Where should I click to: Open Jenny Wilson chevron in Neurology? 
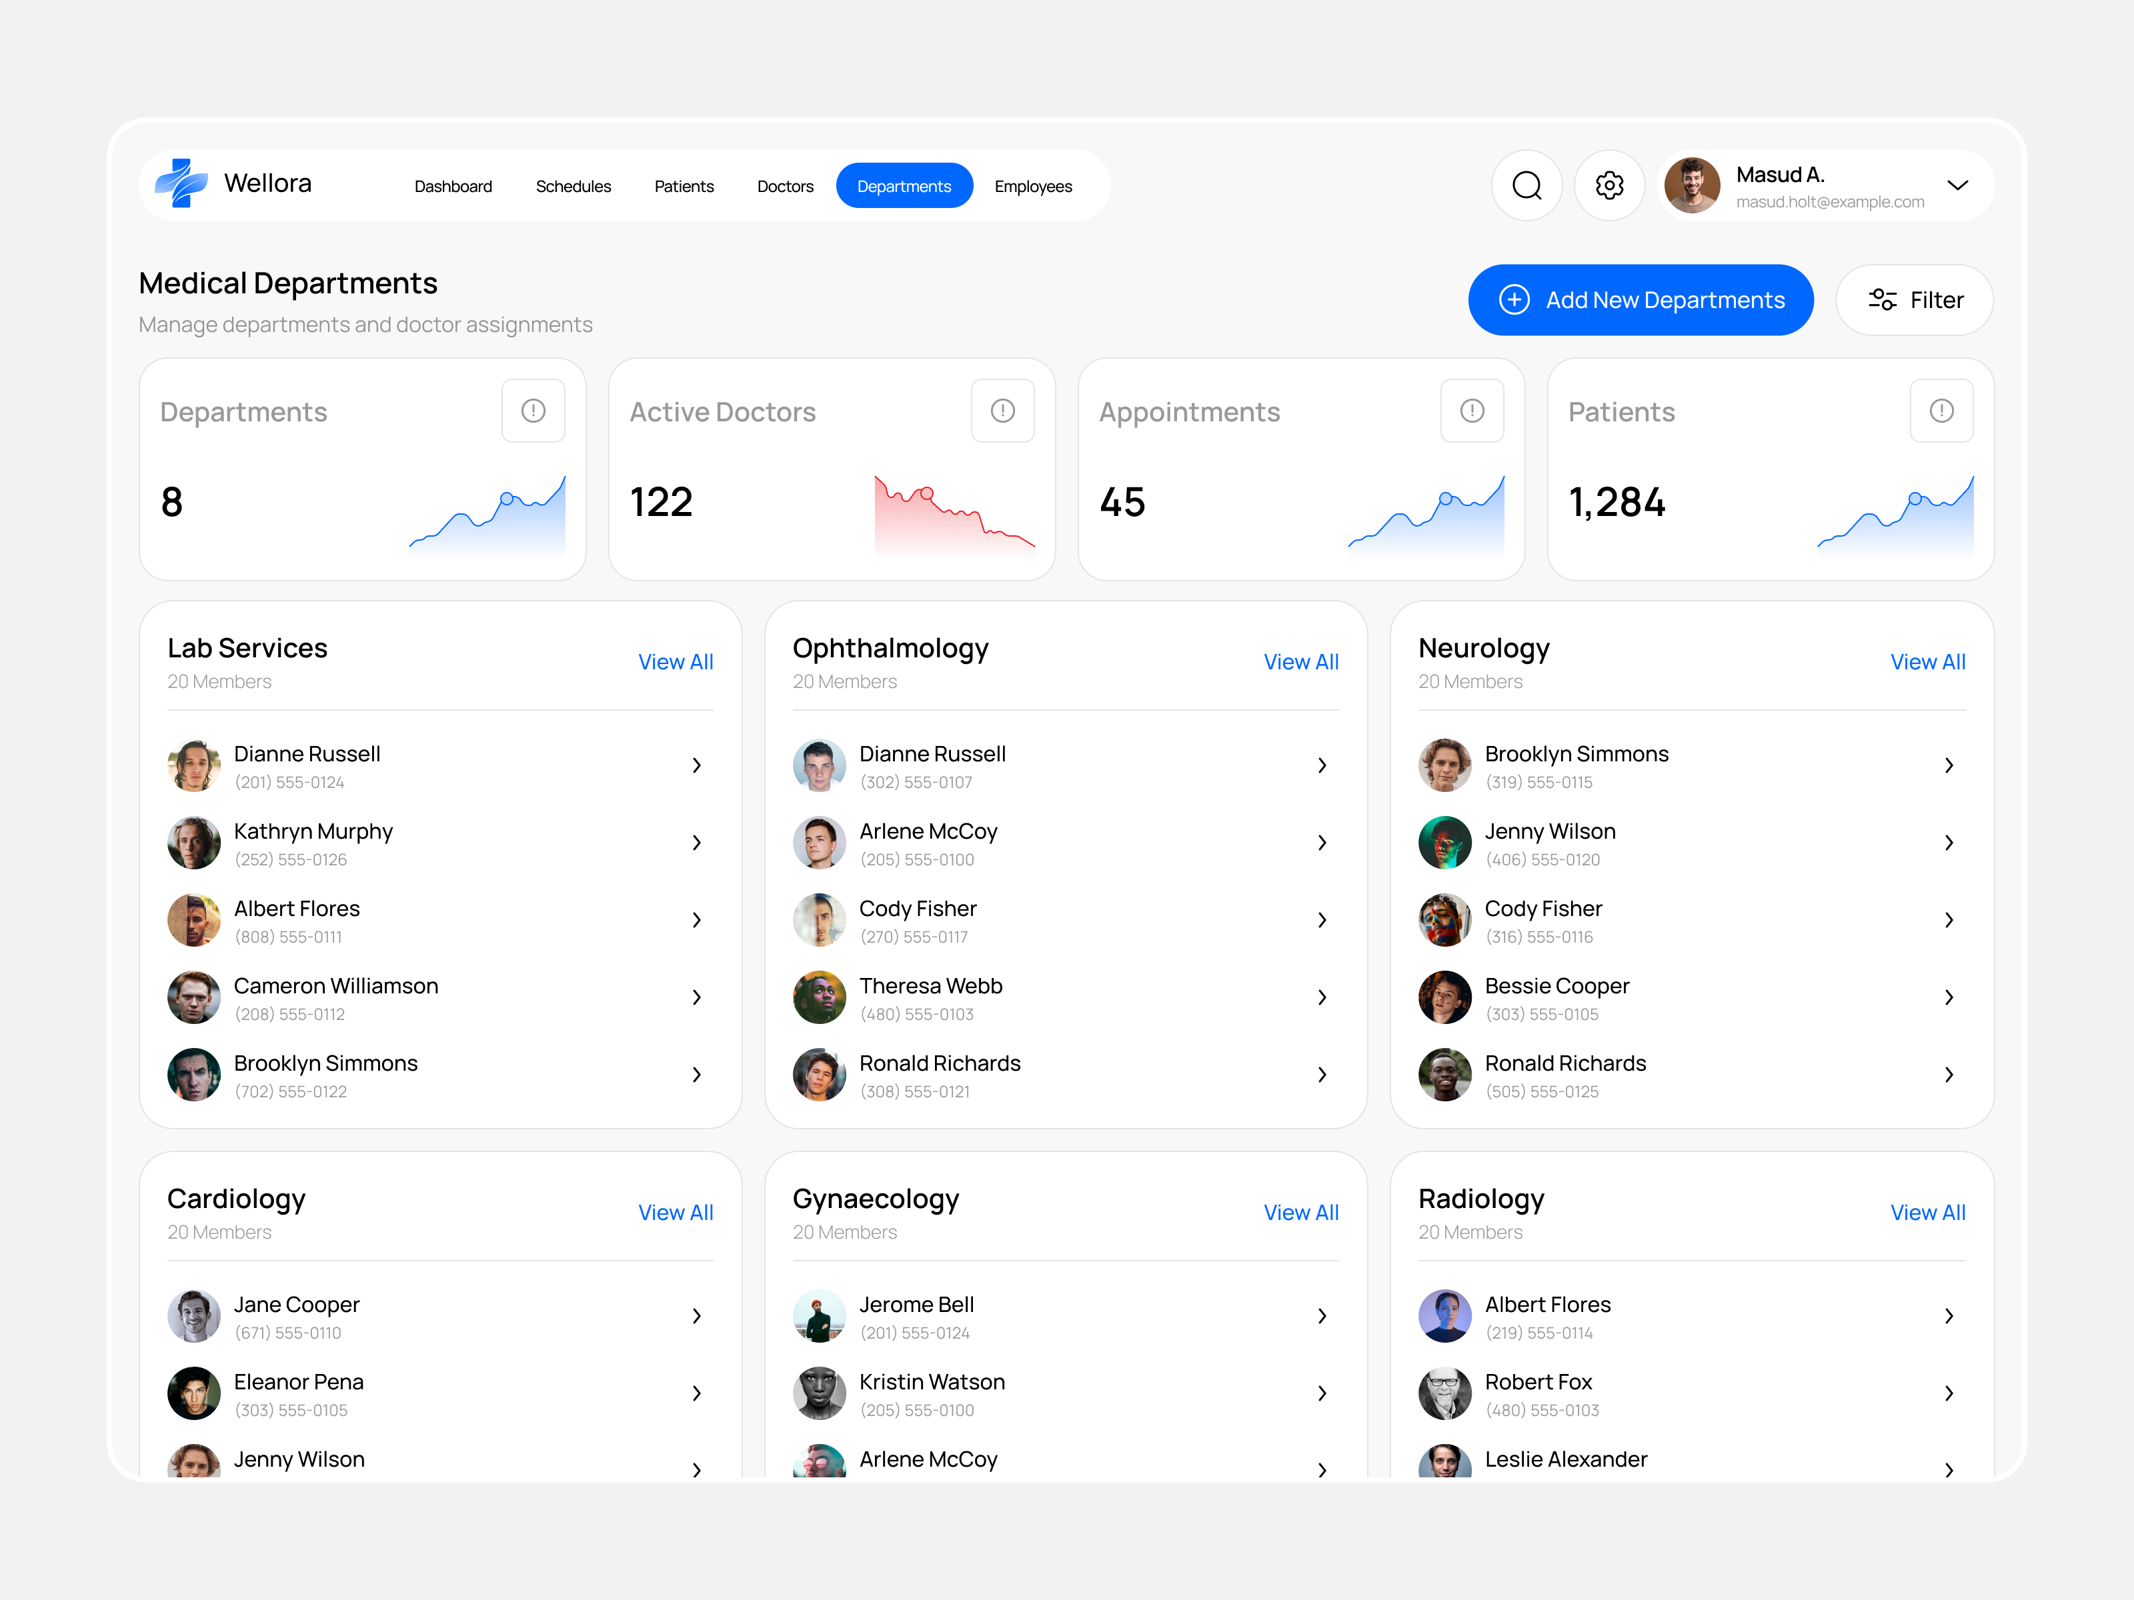coord(1949,843)
